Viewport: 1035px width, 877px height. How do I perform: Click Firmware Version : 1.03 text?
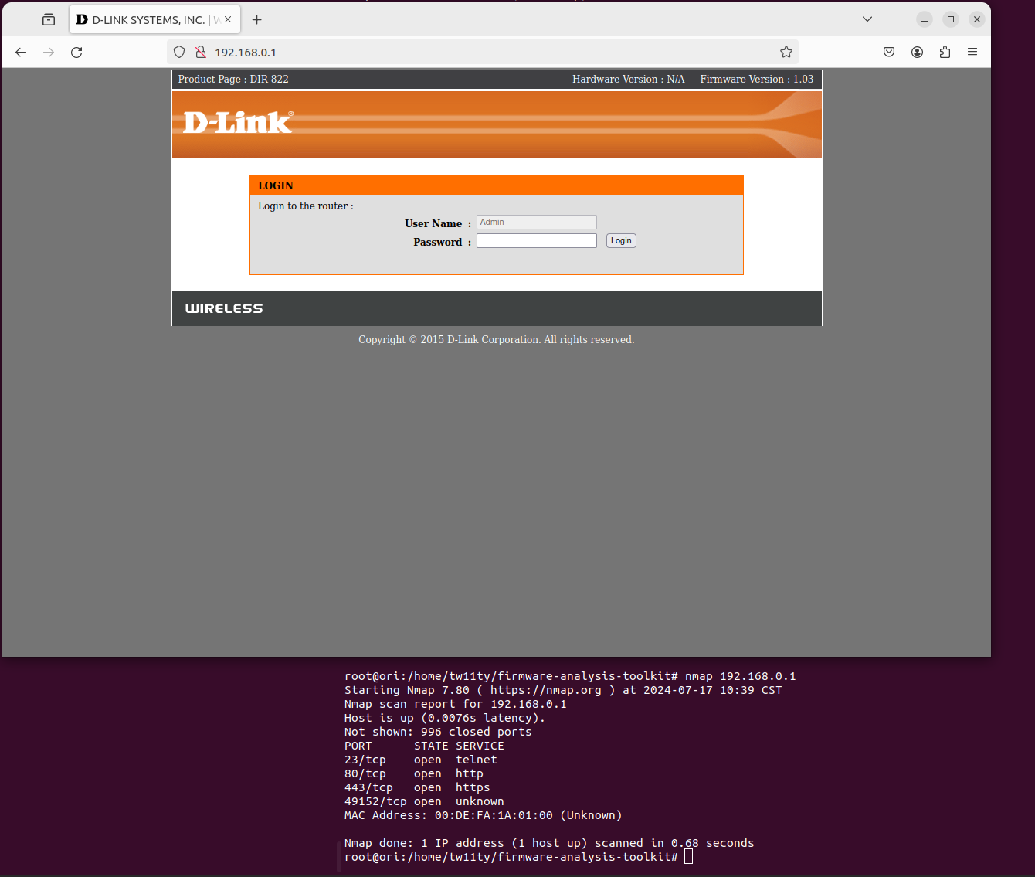pyautogui.click(x=757, y=79)
